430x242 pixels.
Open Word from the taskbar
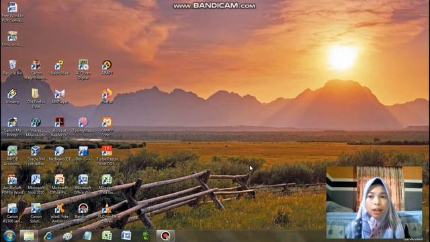126,236
